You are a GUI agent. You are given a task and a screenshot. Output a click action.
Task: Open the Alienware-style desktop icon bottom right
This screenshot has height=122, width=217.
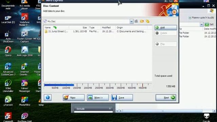tap(206, 117)
